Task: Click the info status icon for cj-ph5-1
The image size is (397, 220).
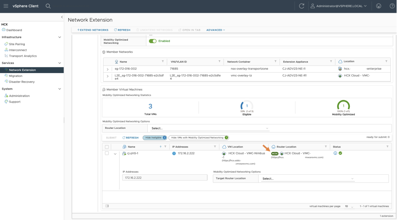Action: click(x=335, y=153)
